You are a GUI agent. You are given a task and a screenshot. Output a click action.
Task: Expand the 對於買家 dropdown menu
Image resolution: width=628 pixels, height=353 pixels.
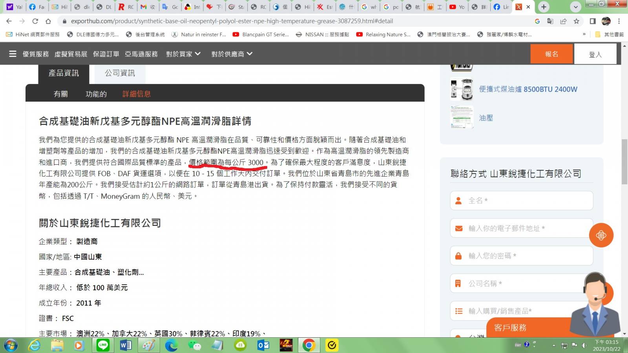(183, 54)
